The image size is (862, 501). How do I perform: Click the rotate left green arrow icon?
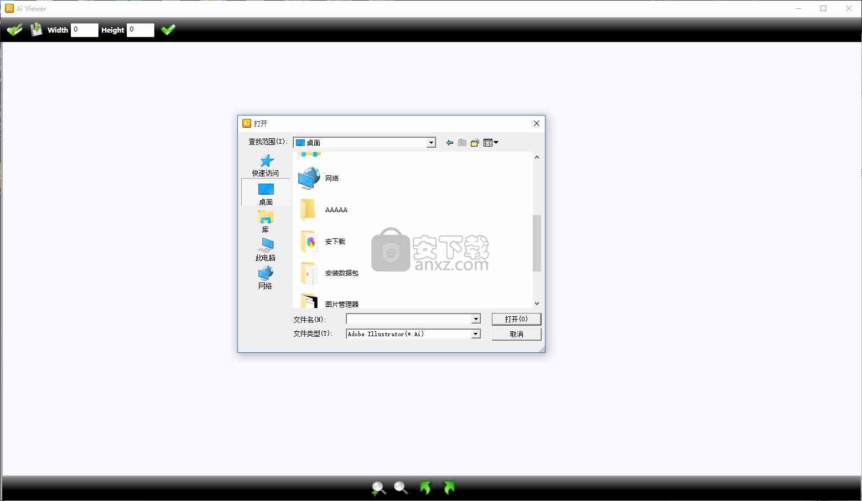point(425,488)
